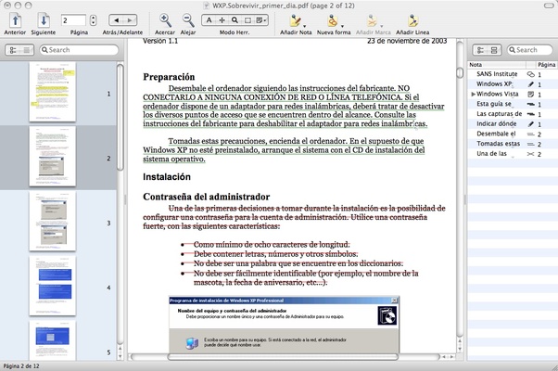Select the text tool mode (A)
558x371 pixels.
[x=209, y=20]
